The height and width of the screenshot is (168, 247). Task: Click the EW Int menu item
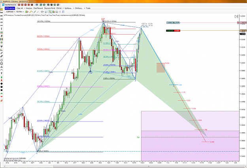(59, 8)
